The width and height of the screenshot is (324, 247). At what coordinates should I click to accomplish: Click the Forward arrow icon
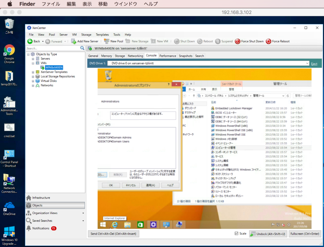(48, 41)
